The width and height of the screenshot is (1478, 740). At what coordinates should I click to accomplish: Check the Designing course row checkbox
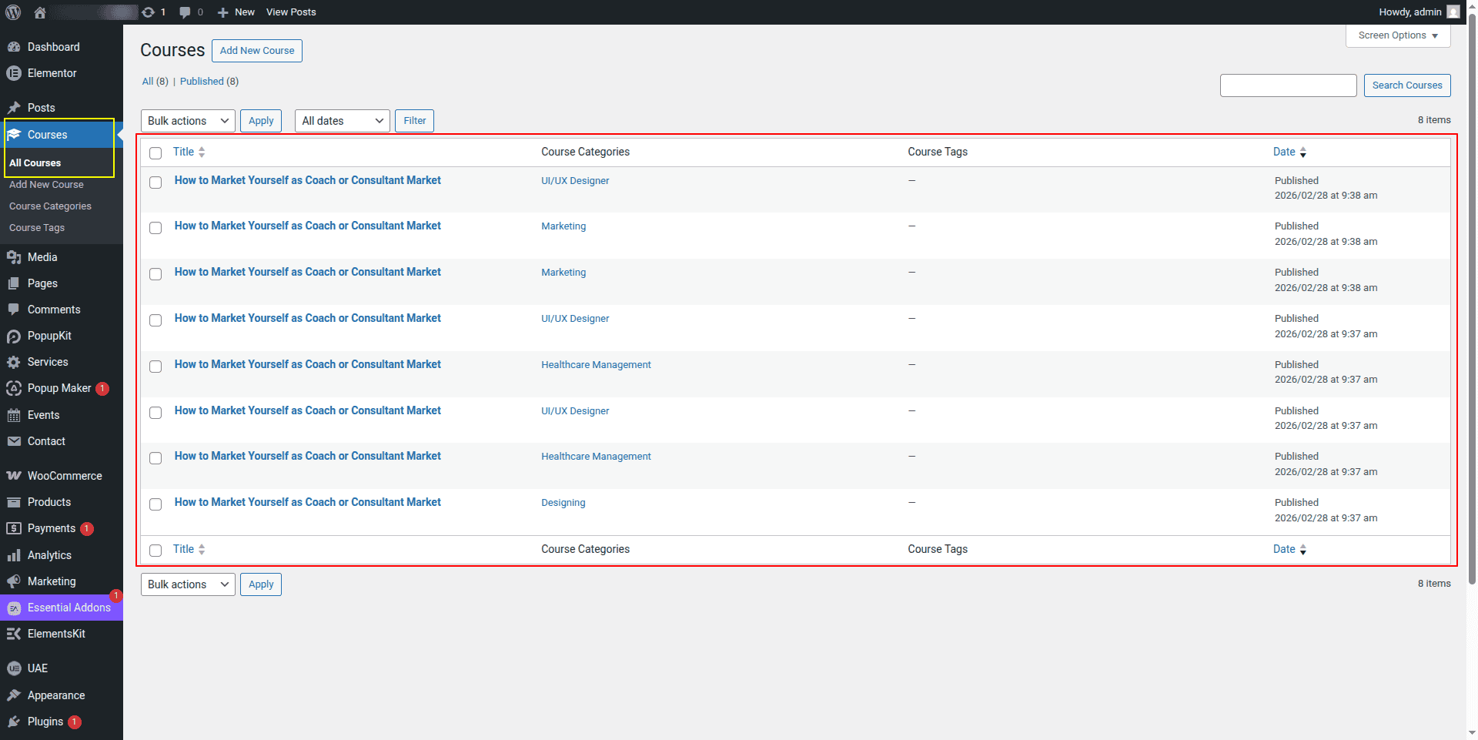click(155, 504)
